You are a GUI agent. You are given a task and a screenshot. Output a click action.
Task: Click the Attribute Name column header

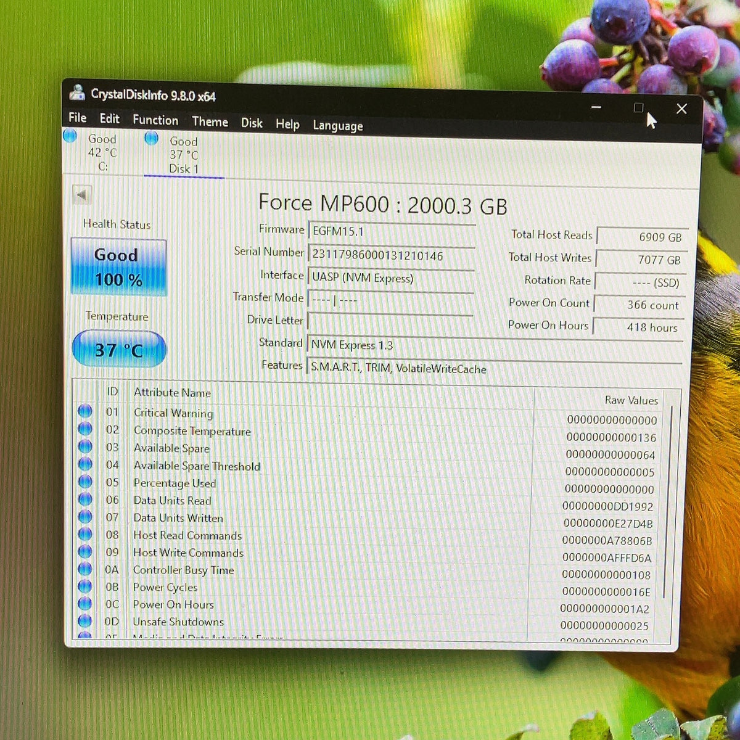172,392
